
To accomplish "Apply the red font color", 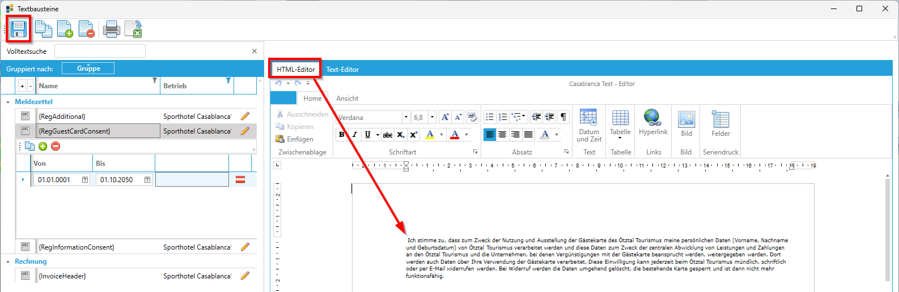I will (455, 134).
